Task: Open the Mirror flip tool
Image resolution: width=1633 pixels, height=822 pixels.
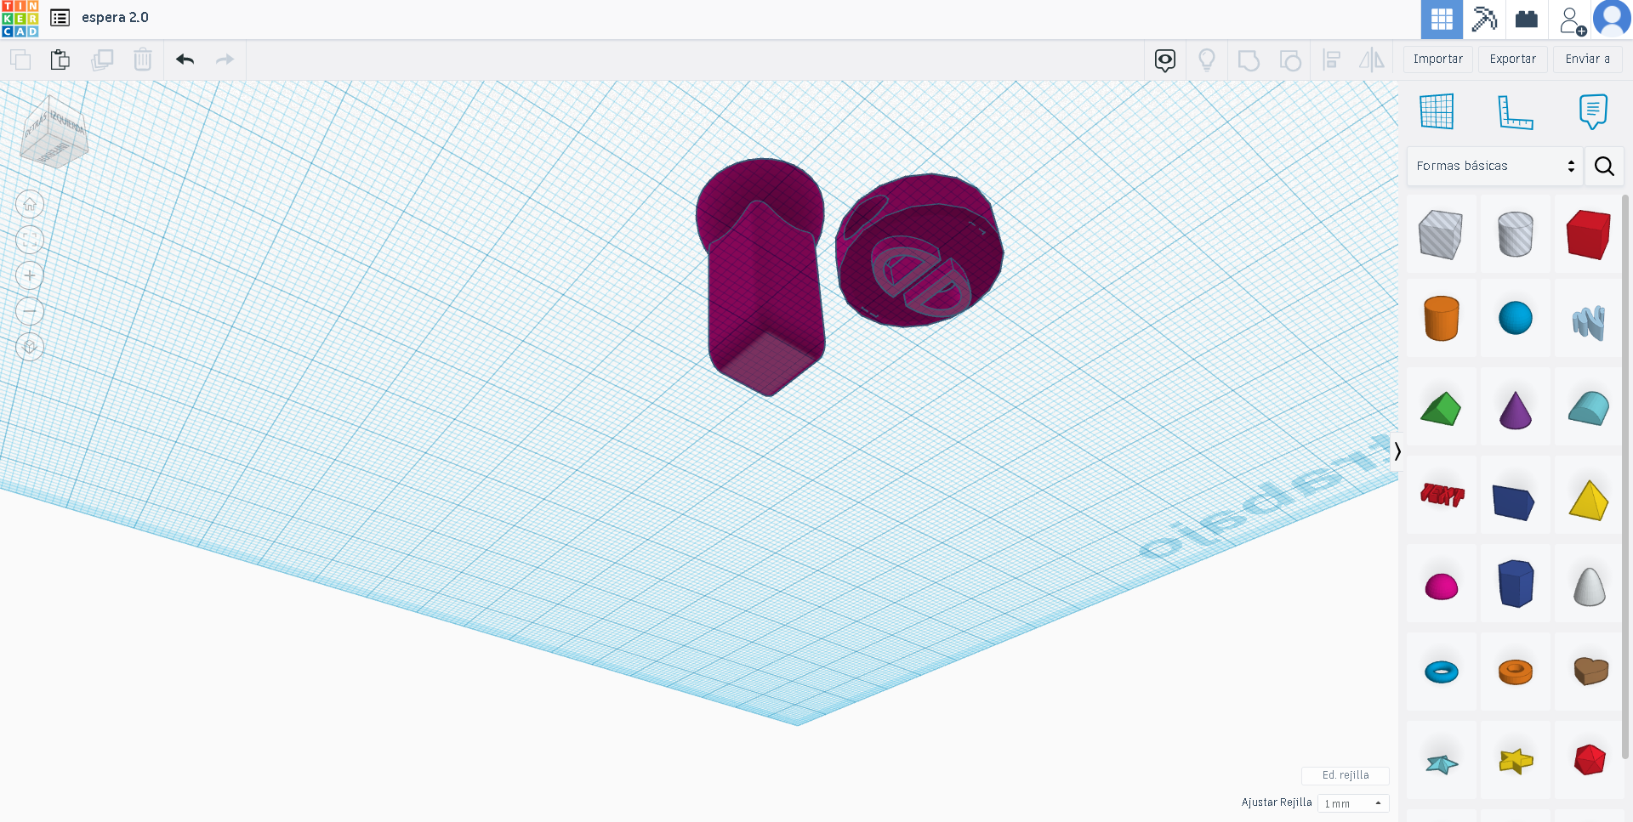Action: [x=1371, y=60]
